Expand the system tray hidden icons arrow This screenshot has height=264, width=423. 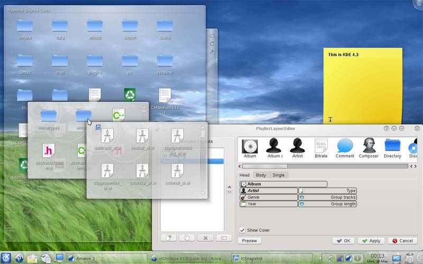tap(320, 258)
